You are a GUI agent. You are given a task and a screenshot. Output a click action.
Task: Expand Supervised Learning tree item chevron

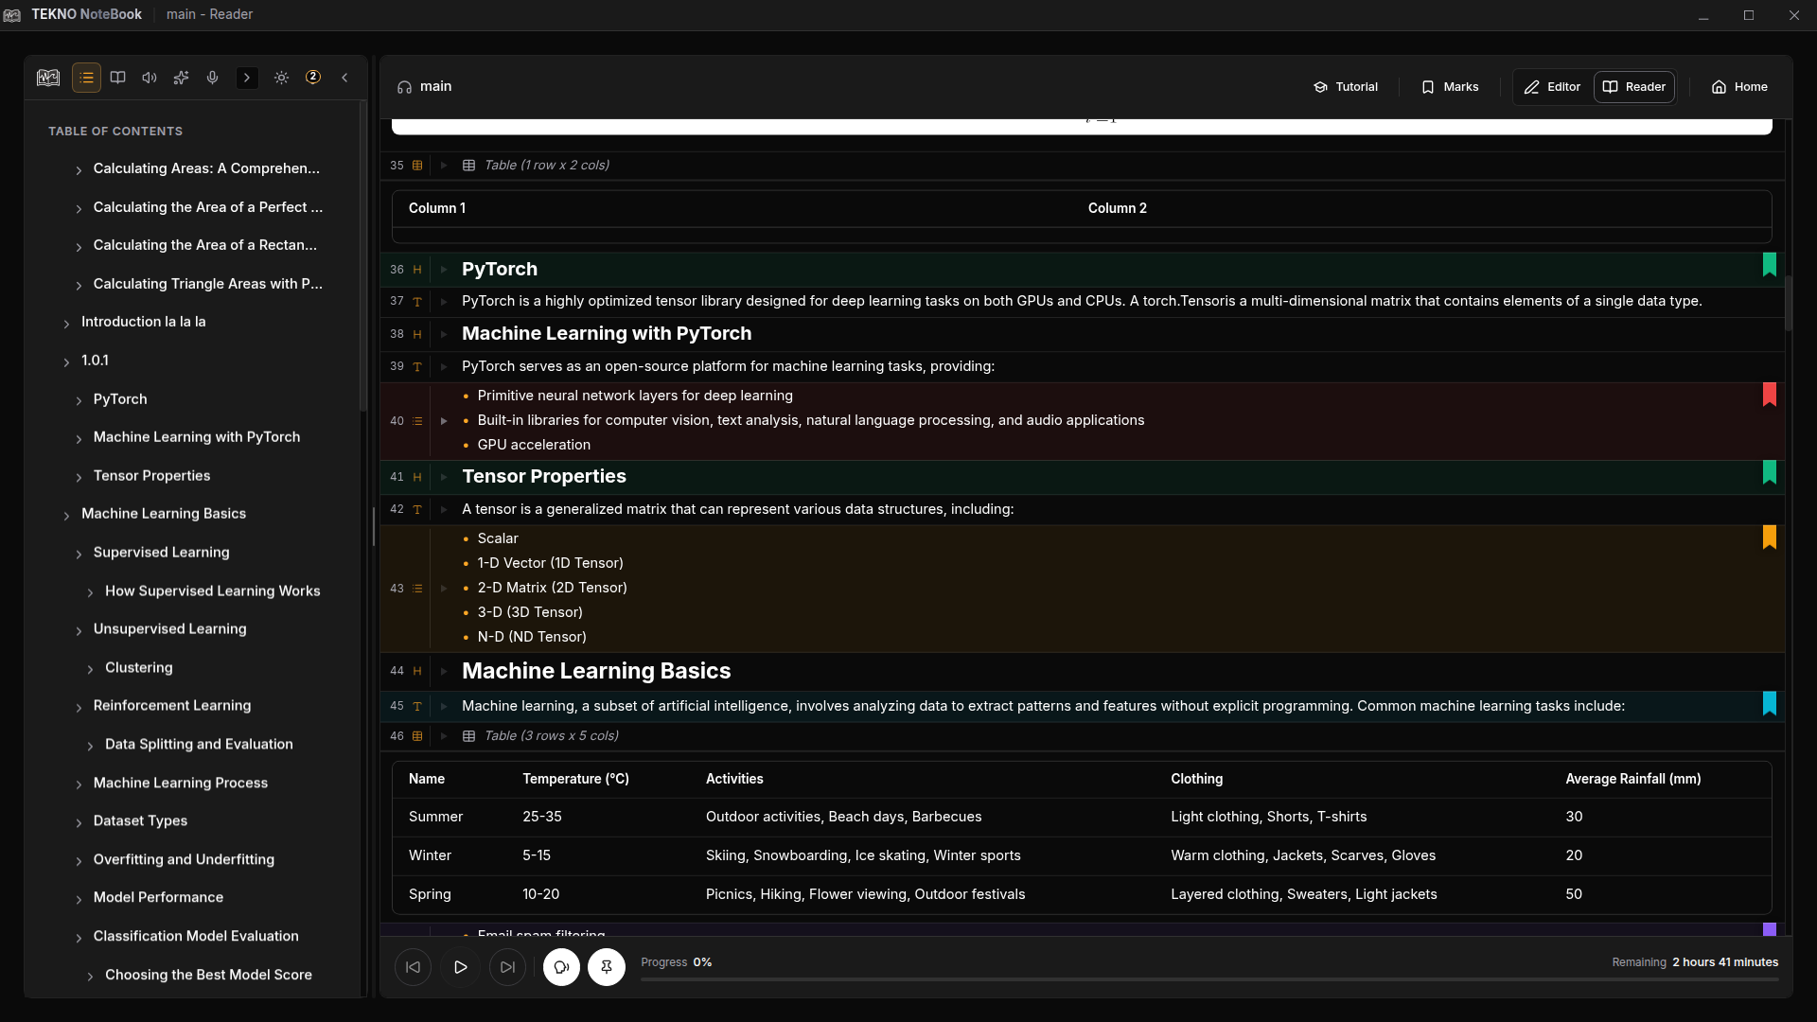point(79,554)
